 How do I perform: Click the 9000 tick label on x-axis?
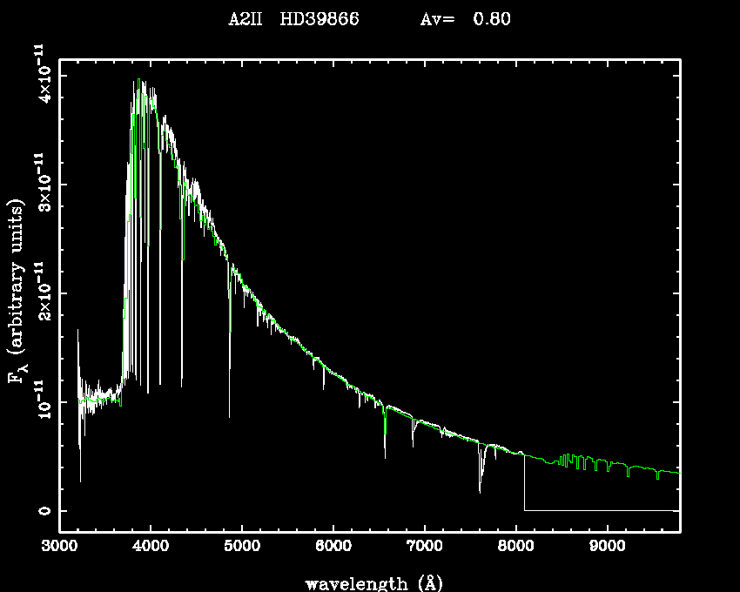[607, 548]
